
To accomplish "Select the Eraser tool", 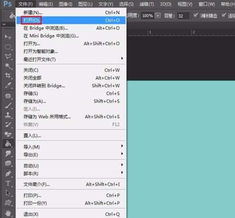I will click(x=8, y=134).
